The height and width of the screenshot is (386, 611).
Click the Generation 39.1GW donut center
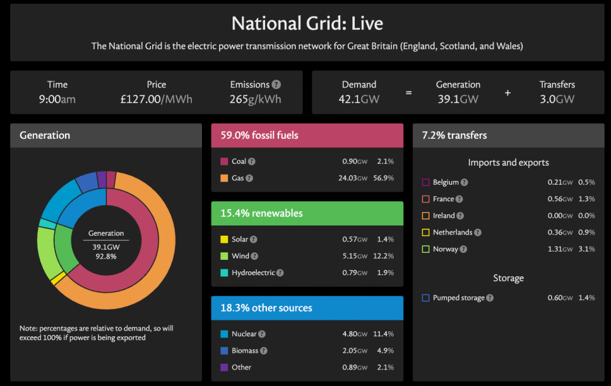[106, 245]
